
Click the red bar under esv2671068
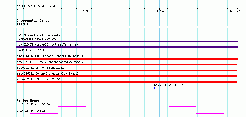point(127,65)
